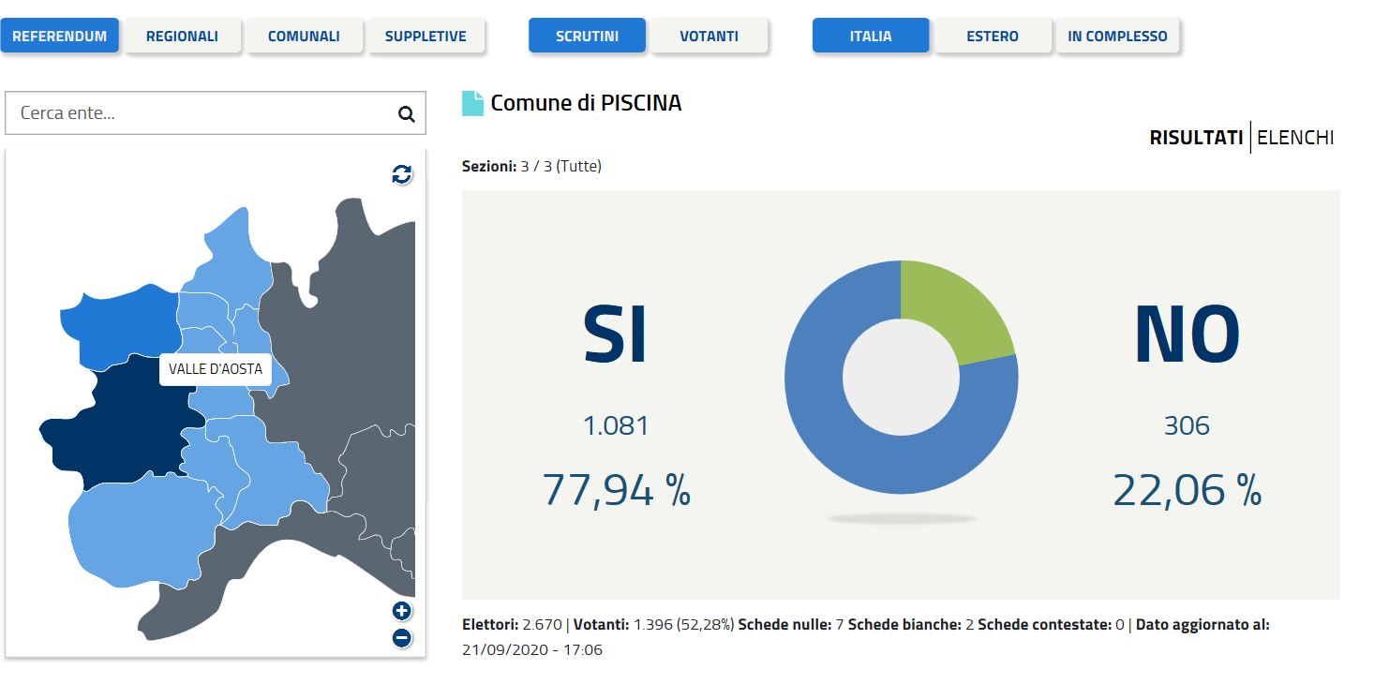
Task: Switch to VOTANTI turnout view
Action: pyautogui.click(x=709, y=37)
